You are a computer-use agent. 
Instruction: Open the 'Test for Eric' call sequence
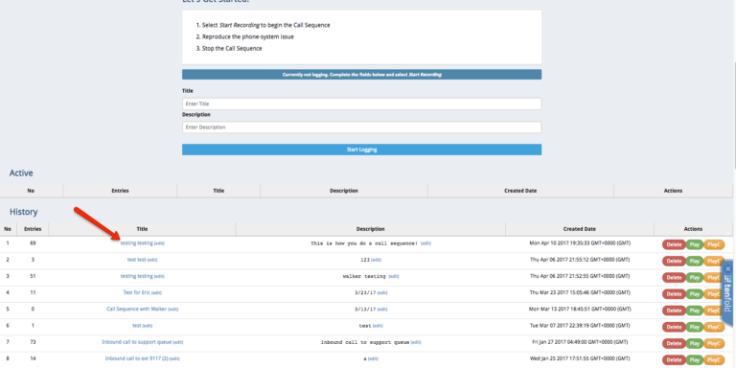[x=137, y=292]
